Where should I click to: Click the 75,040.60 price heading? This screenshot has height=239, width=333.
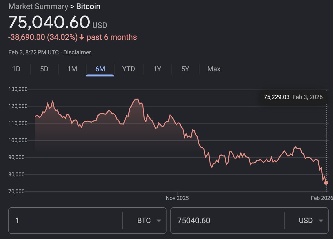point(49,23)
